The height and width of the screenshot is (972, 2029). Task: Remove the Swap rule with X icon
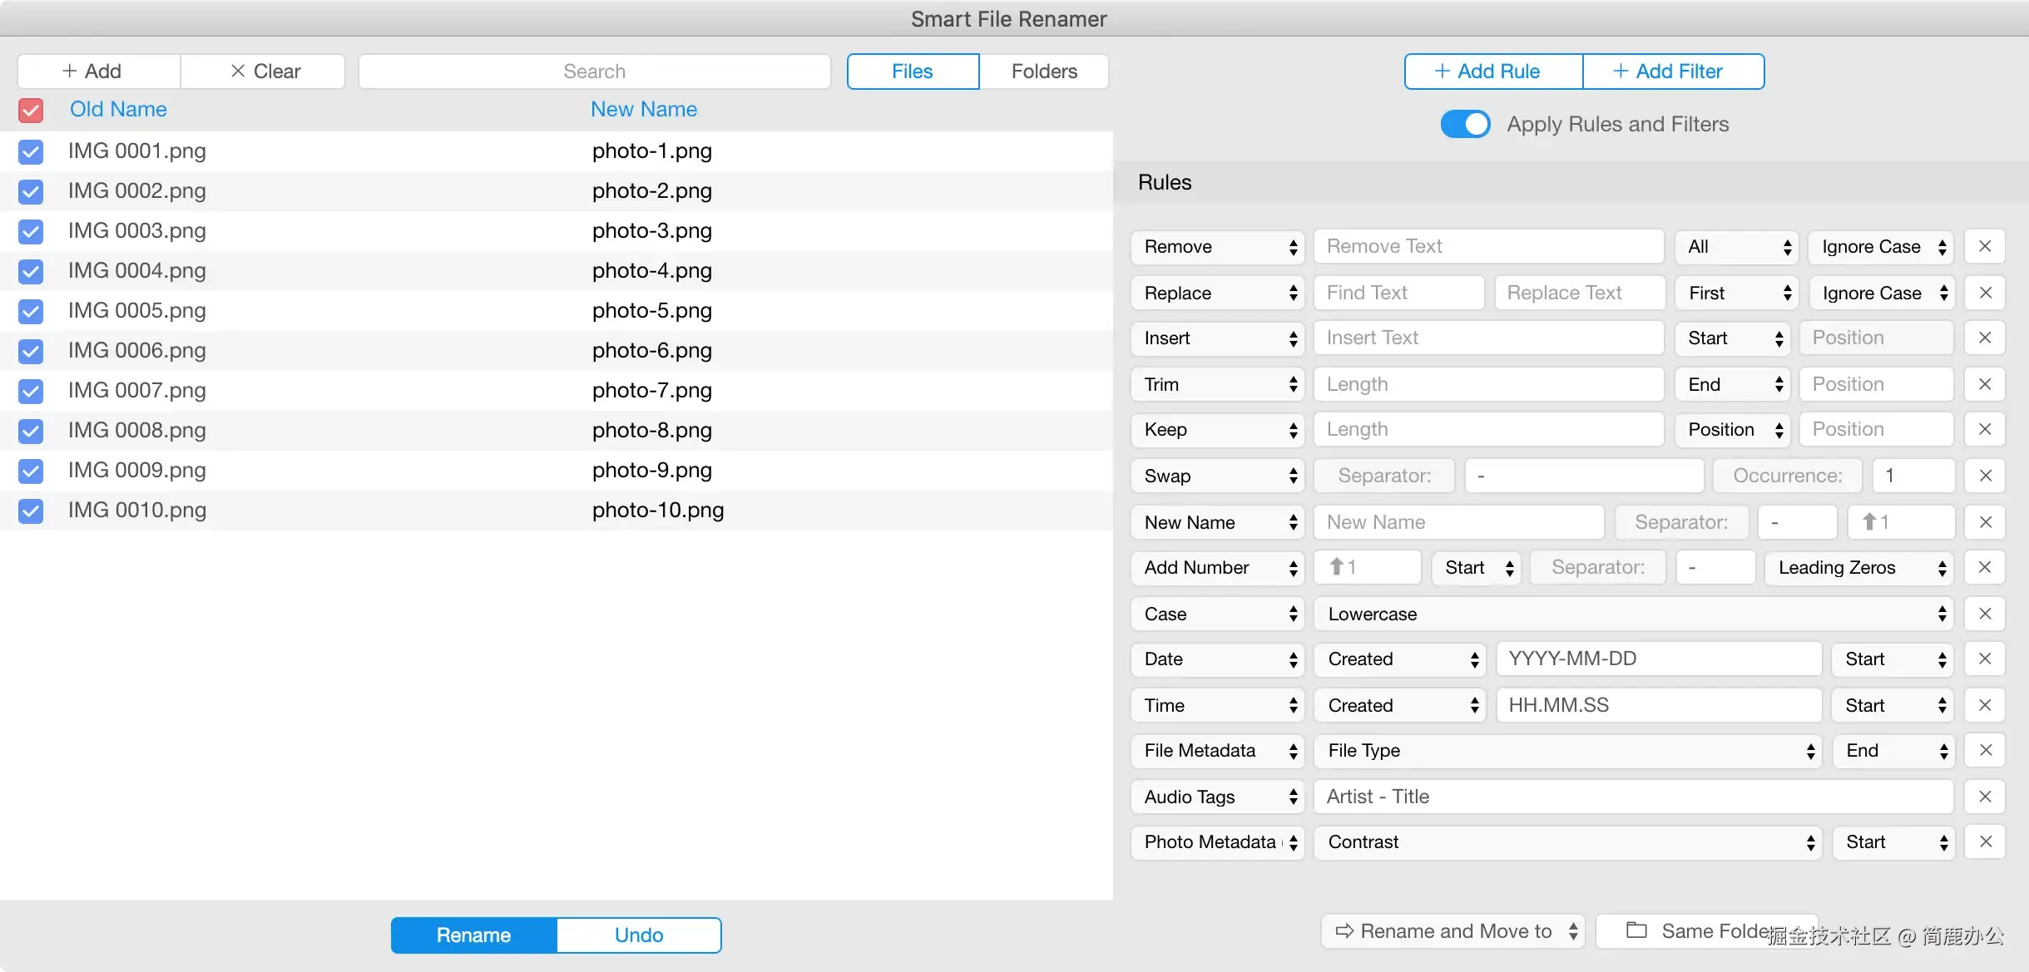point(1985,476)
